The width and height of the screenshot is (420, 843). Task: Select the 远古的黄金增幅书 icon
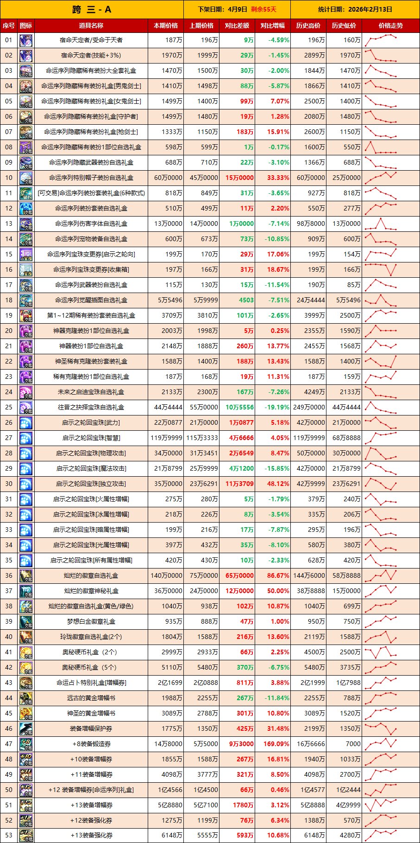[x=26, y=698]
